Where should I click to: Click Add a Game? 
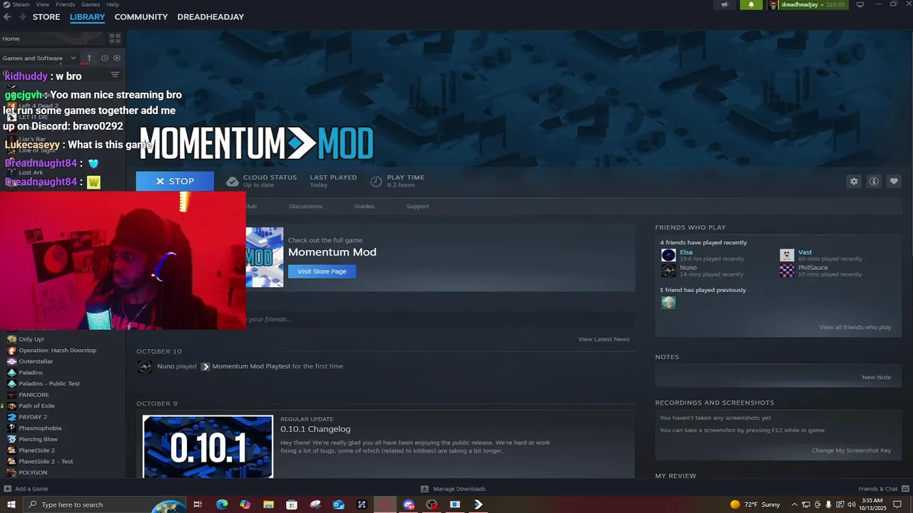tap(26, 489)
